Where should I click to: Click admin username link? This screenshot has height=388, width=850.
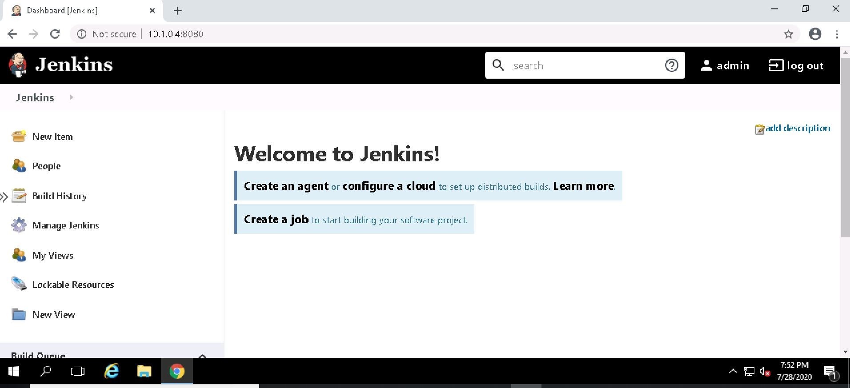coord(733,66)
